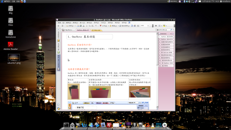Launch terminal from the dock
The image size is (231, 130).
click(66, 125)
